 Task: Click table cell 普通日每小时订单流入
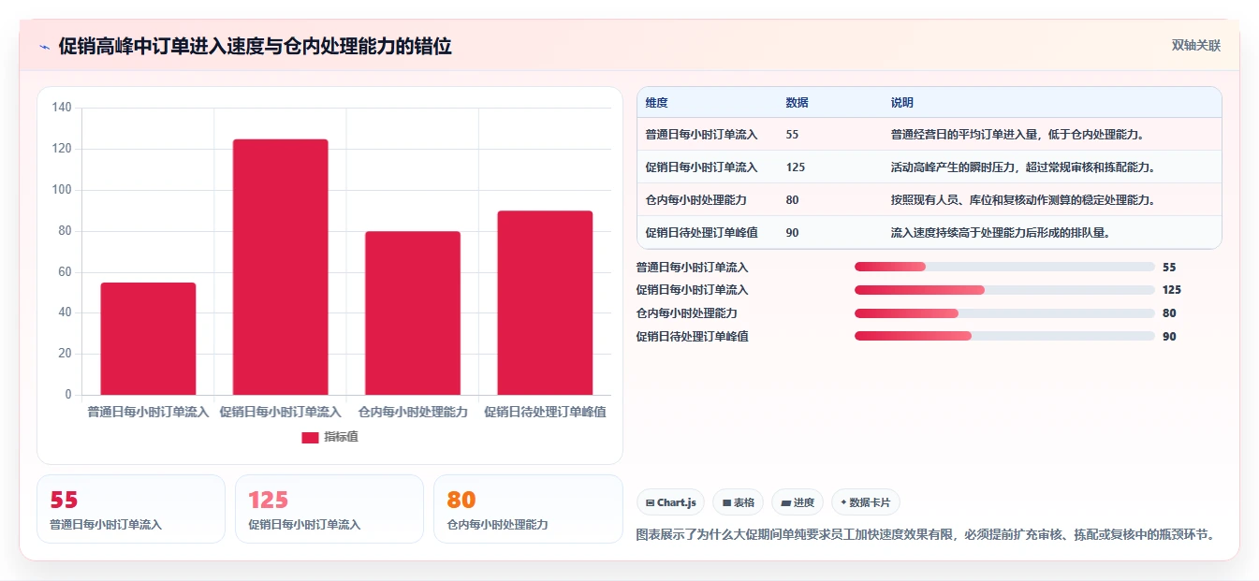click(701, 135)
